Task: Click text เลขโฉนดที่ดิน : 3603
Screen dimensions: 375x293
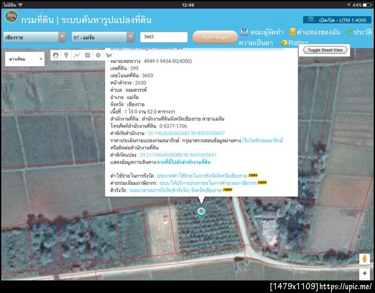Action: point(131,76)
